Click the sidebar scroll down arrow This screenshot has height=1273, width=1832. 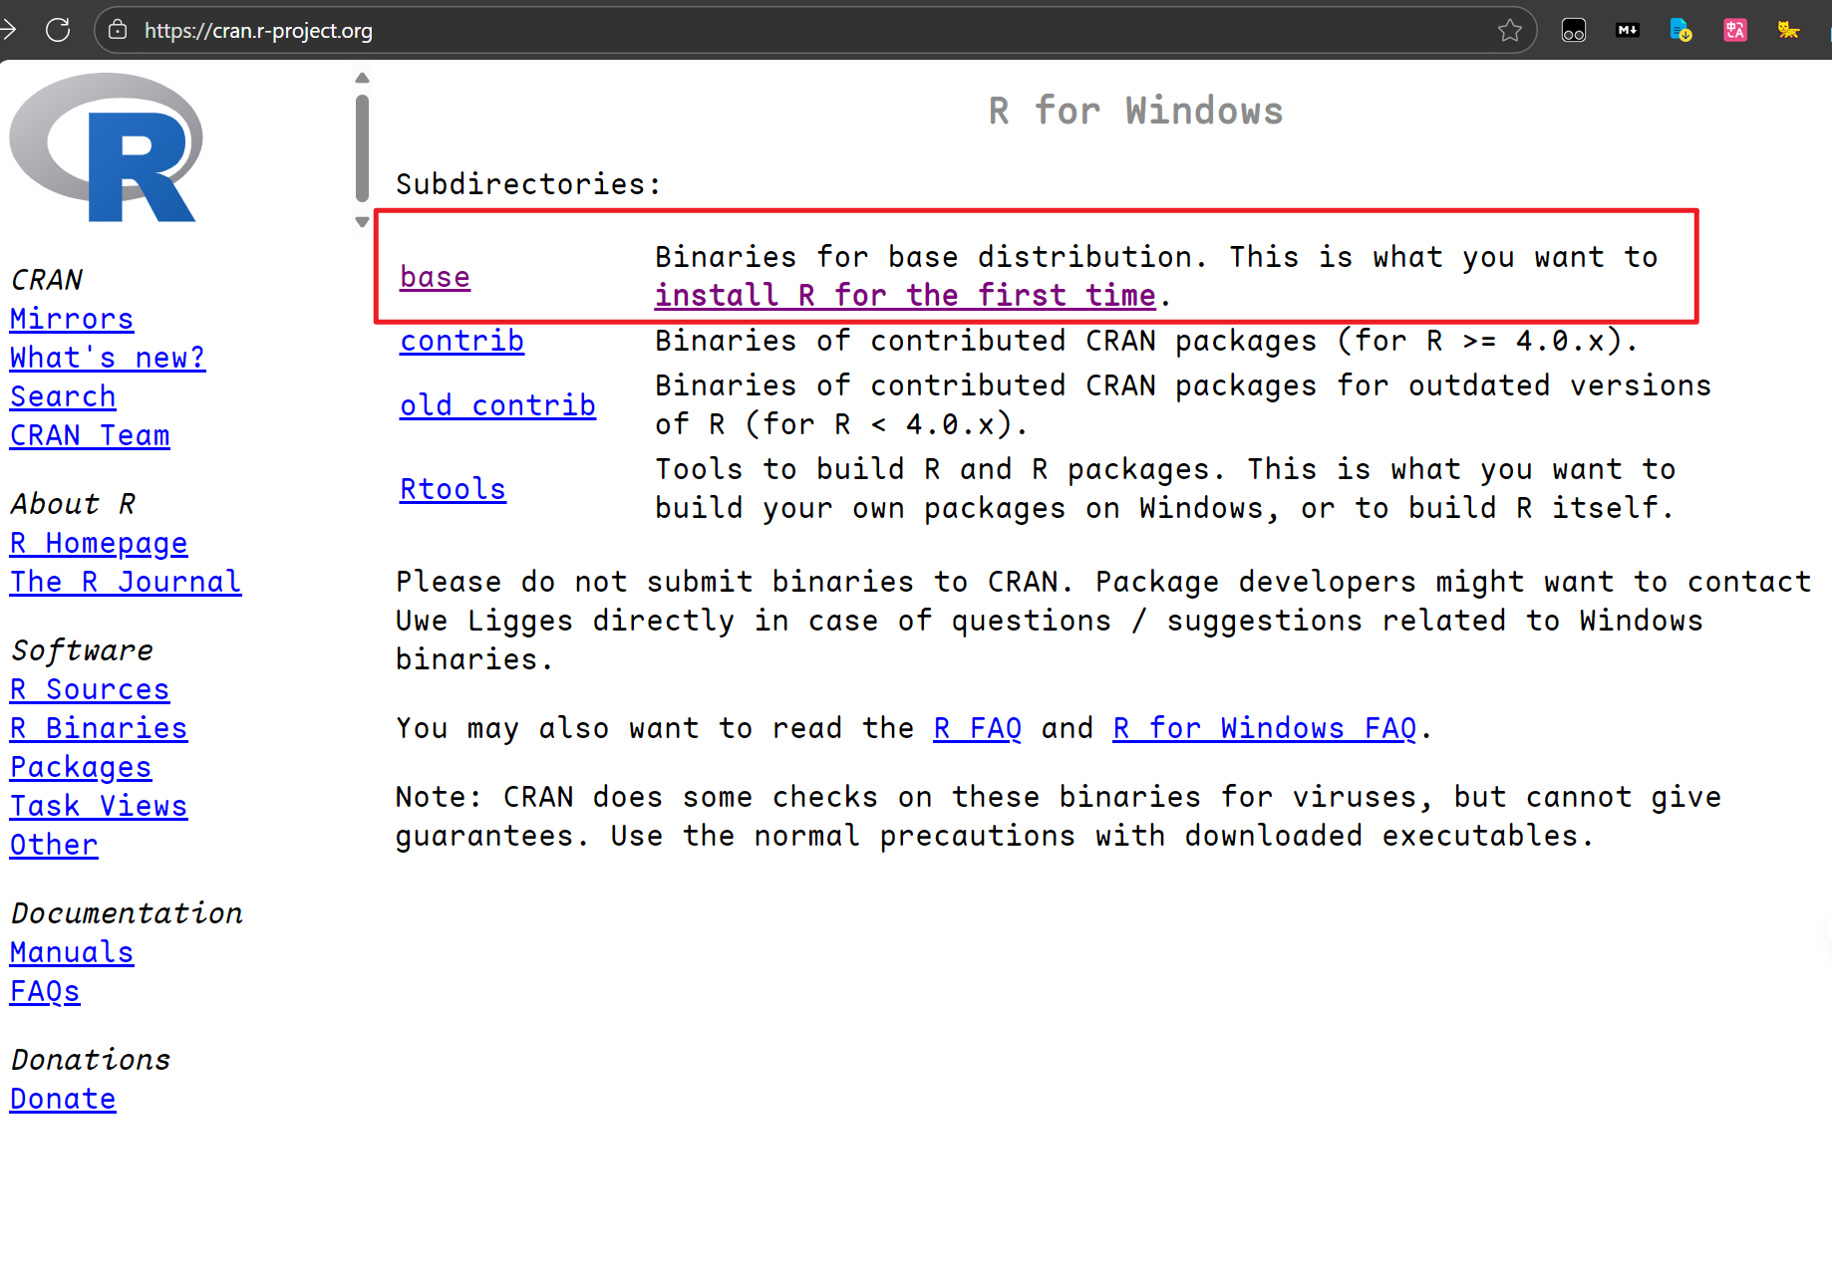point(362,222)
